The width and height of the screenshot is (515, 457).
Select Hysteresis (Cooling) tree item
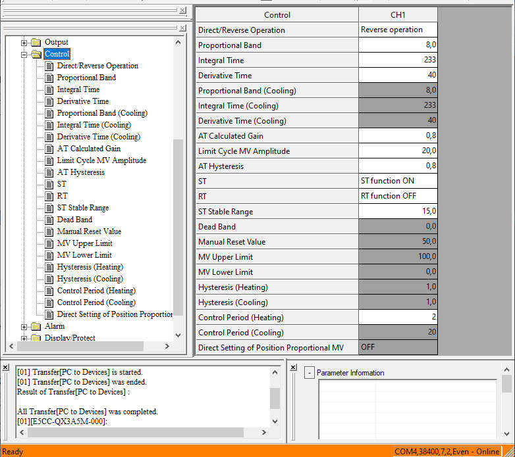coord(90,279)
